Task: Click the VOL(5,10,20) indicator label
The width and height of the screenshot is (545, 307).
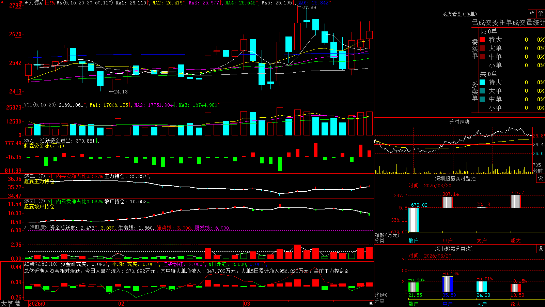Action: [40, 105]
